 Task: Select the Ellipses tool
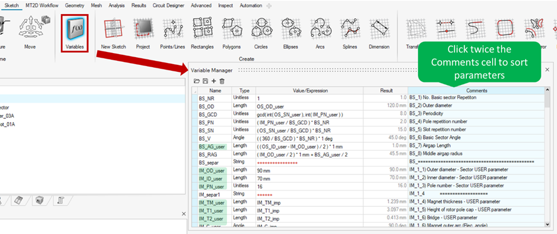point(291,34)
